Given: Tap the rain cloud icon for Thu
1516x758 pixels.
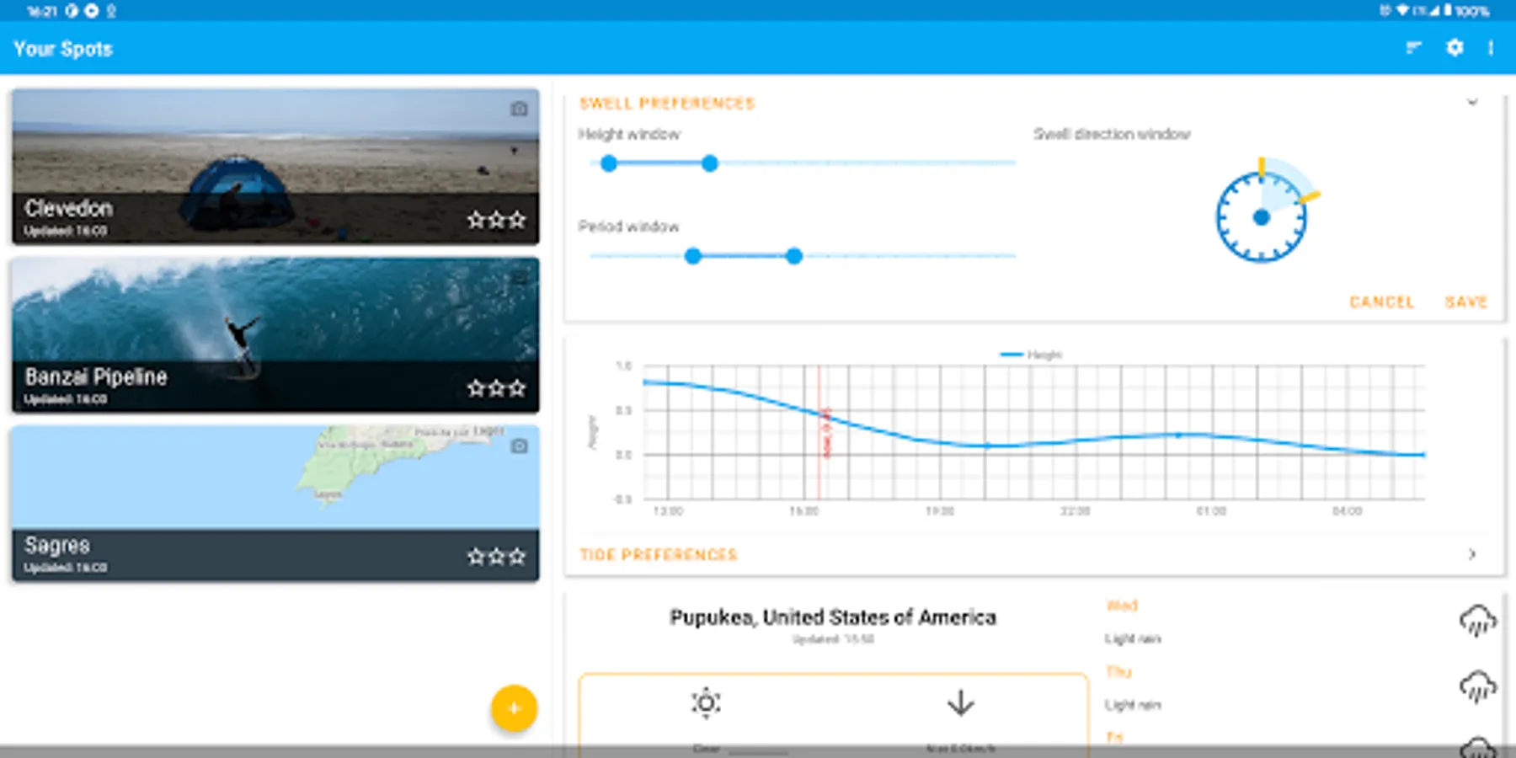Looking at the screenshot, I should pyautogui.click(x=1477, y=686).
